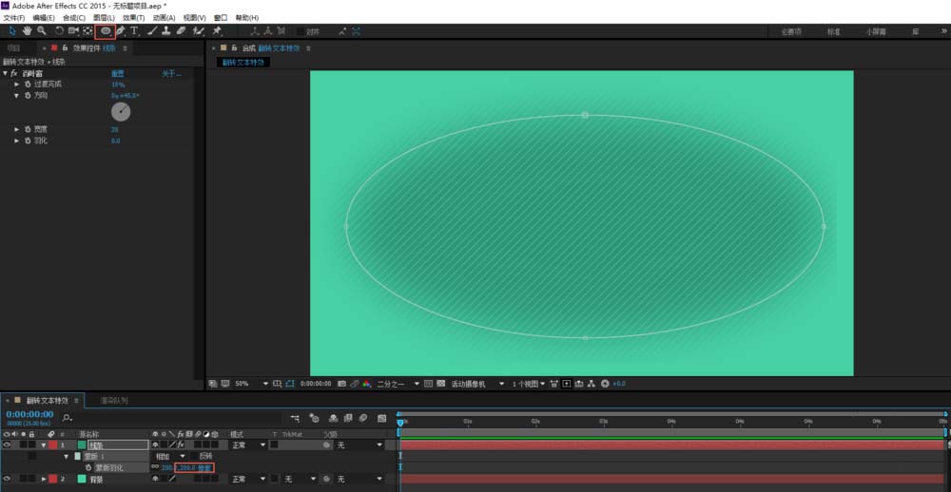Toggle visibility of layer 1 线条
This screenshot has height=492, width=951.
click(x=8, y=445)
